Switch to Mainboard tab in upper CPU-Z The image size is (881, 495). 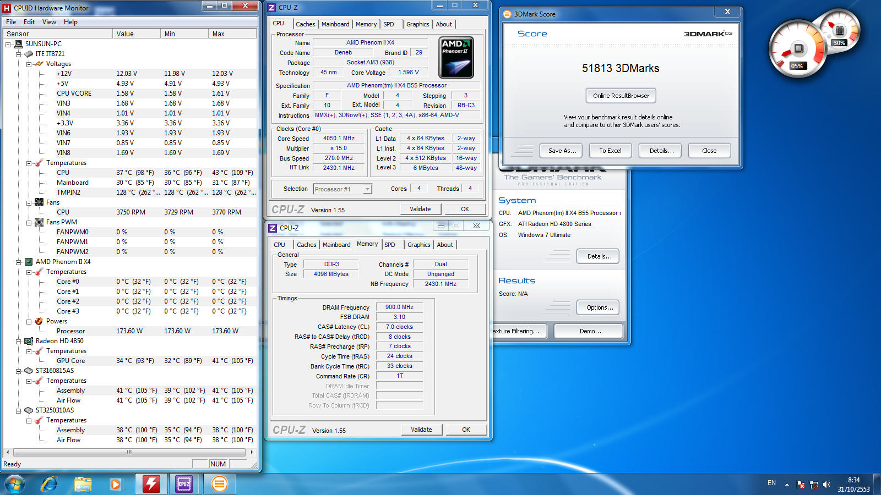pyautogui.click(x=335, y=24)
